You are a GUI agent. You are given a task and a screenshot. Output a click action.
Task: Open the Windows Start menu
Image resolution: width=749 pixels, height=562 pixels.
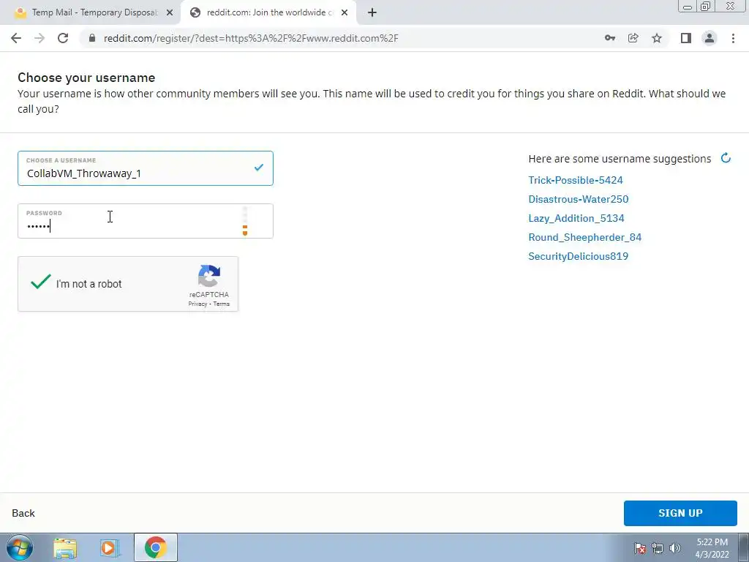[x=20, y=547]
